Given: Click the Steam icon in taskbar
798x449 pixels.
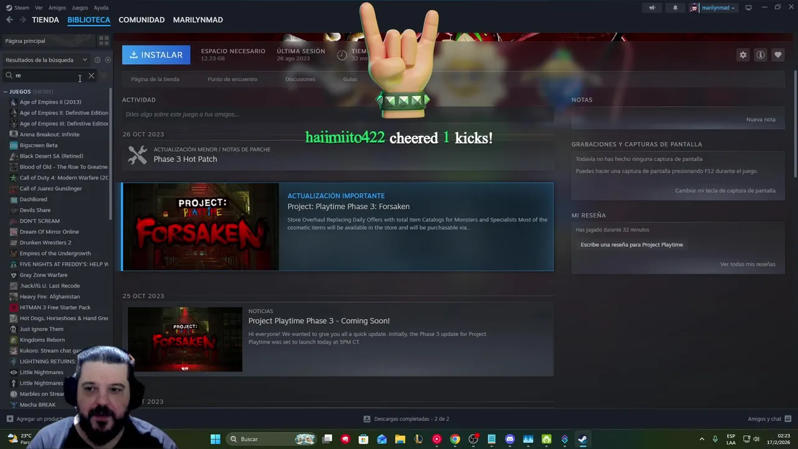Looking at the screenshot, I should [582, 439].
